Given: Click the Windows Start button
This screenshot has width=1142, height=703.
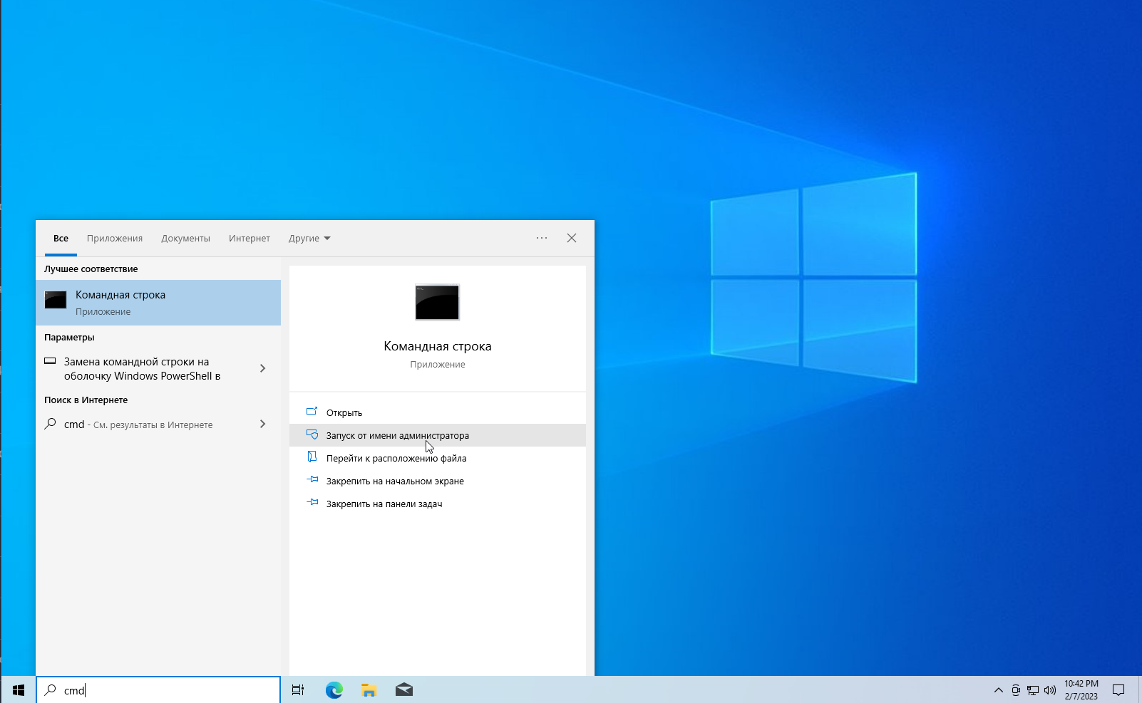Looking at the screenshot, I should pyautogui.click(x=19, y=689).
